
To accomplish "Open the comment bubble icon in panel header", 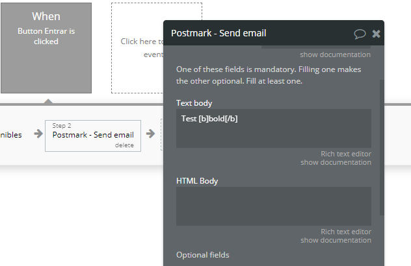I will coord(360,34).
